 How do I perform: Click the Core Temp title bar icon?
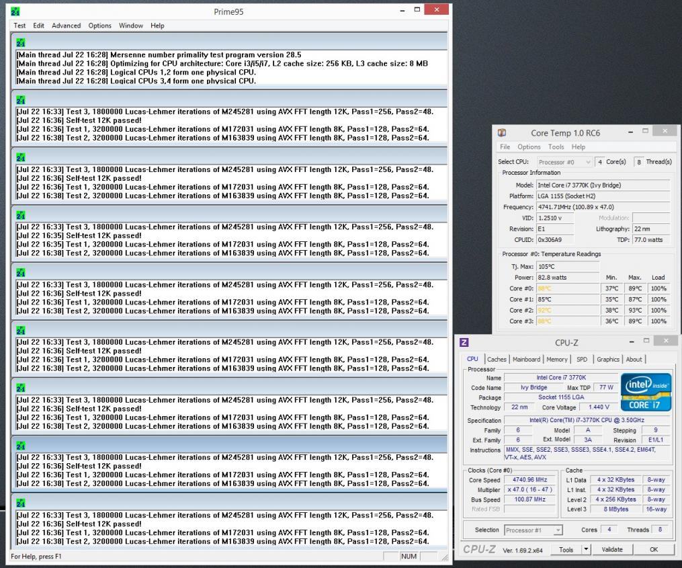(x=502, y=132)
